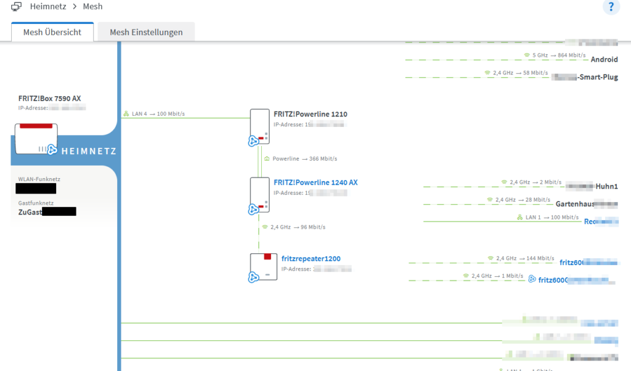Open the help question mark icon
The width and height of the screenshot is (631, 371).
point(611,7)
